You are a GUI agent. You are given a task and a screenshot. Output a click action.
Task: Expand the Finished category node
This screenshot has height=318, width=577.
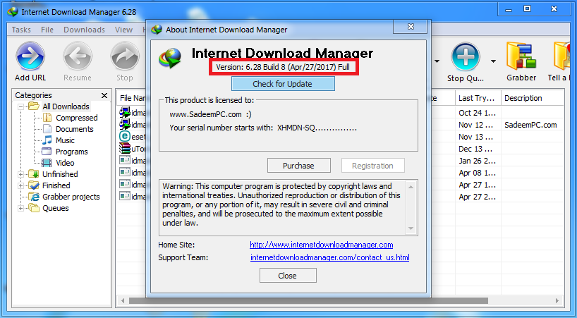(21, 185)
